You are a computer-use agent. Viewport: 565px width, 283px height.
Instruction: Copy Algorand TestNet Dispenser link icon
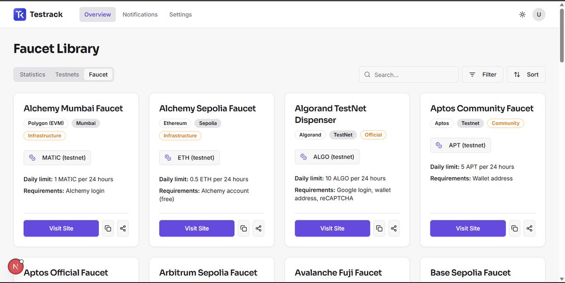point(379,228)
